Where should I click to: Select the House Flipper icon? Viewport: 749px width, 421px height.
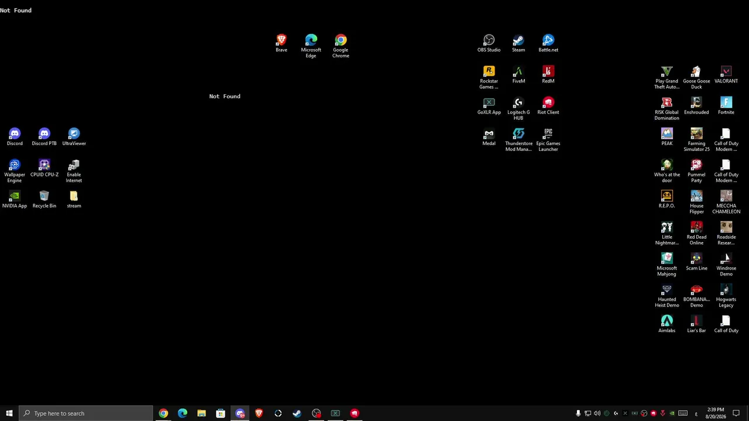click(696, 202)
